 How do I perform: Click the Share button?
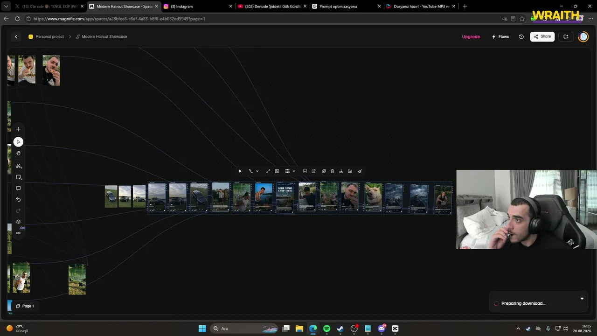[x=542, y=36]
